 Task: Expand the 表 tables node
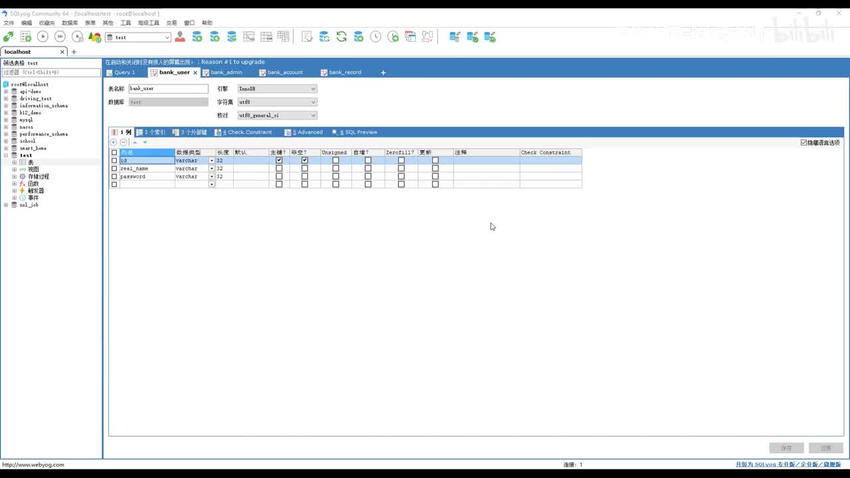(14, 163)
